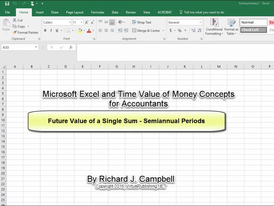Click the Save icon in the title bar
274x206 pixels.
(x=7, y=4)
